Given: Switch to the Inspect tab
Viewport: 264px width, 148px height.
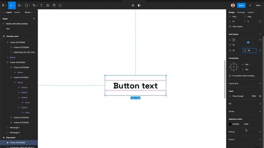Looking at the screenshot, I should [x=250, y=12].
